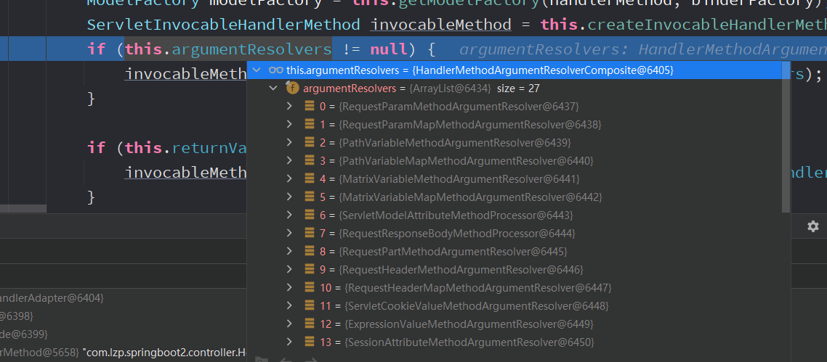Click the watch glasses icon on root row
The height and width of the screenshot is (362, 827).
coord(276,70)
